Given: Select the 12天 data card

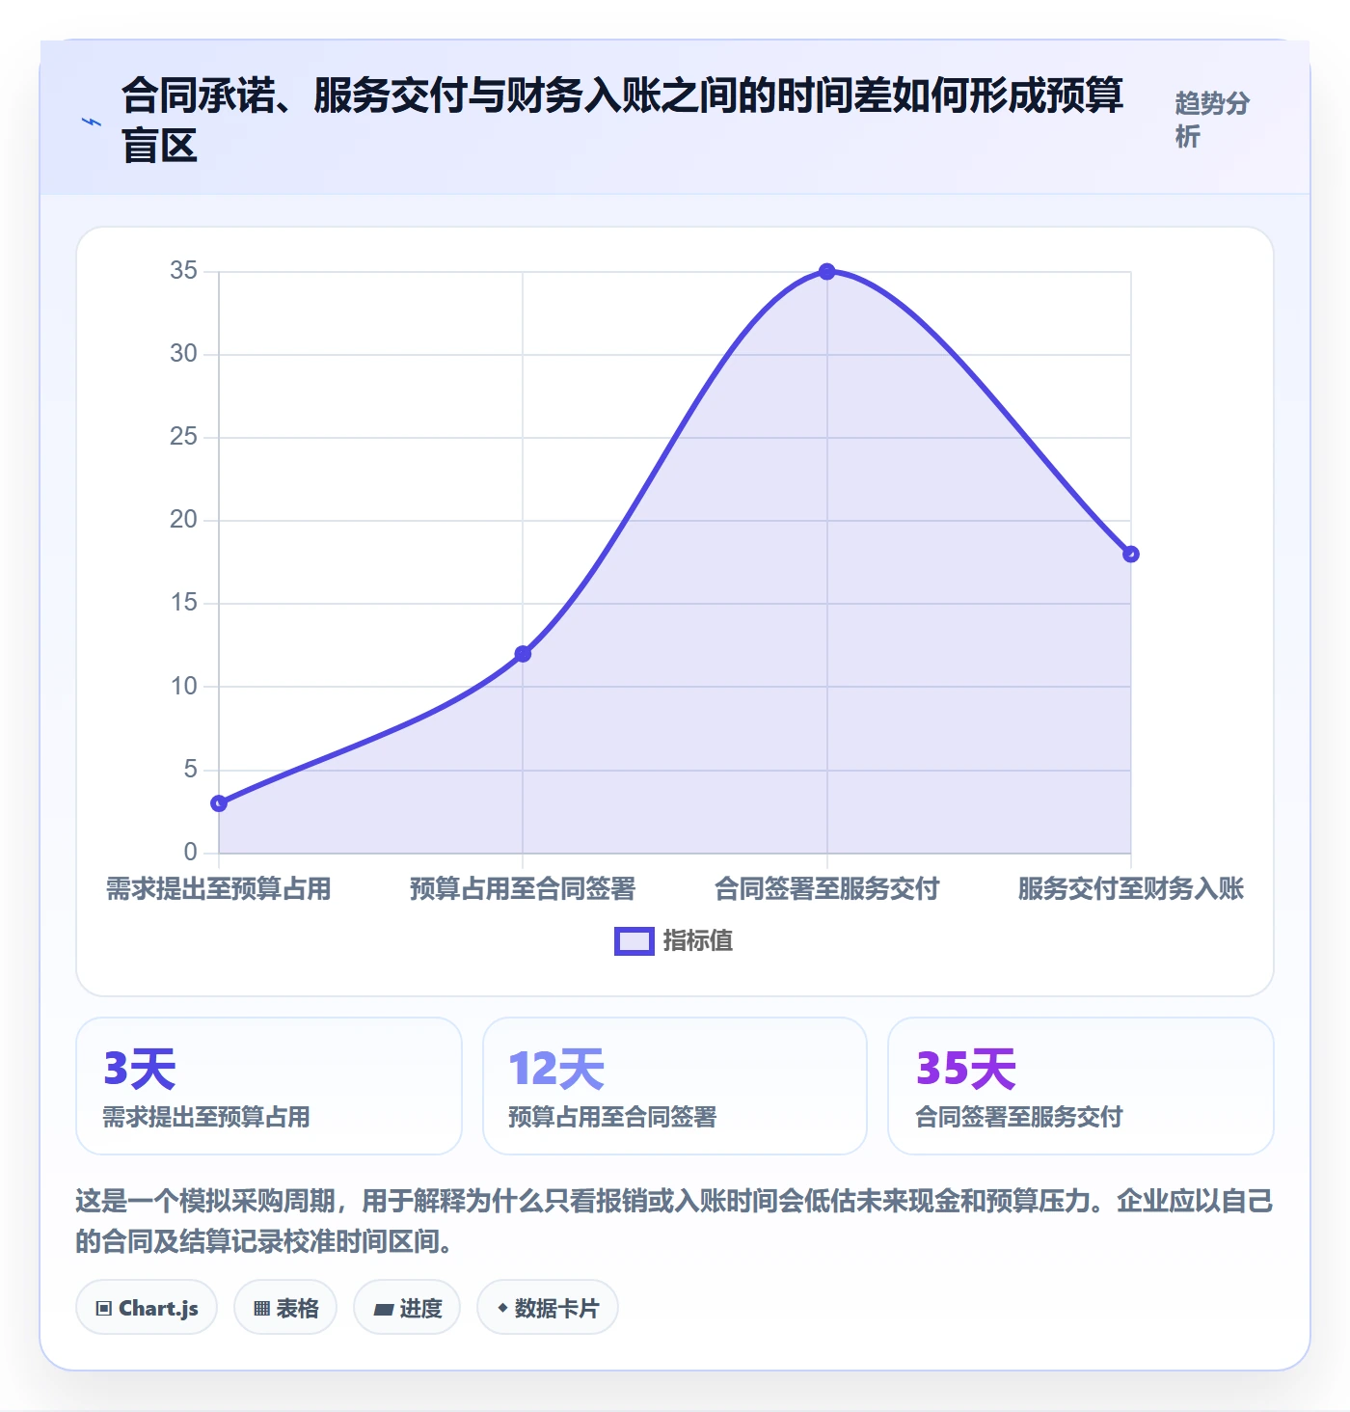Looking at the screenshot, I should (675, 1086).
